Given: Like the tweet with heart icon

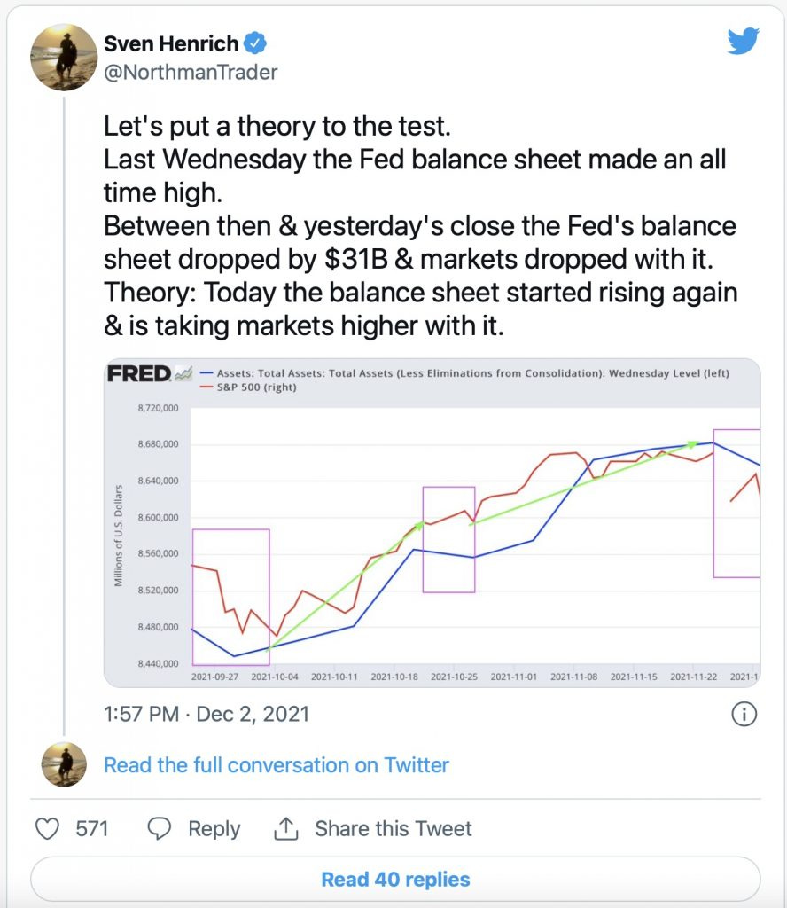Looking at the screenshot, I should [48, 829].
